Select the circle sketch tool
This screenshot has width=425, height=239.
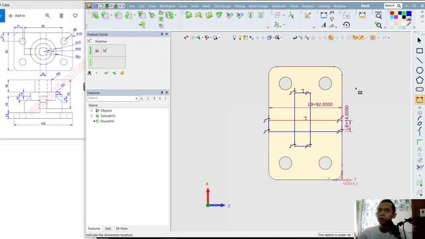[419, 70]
